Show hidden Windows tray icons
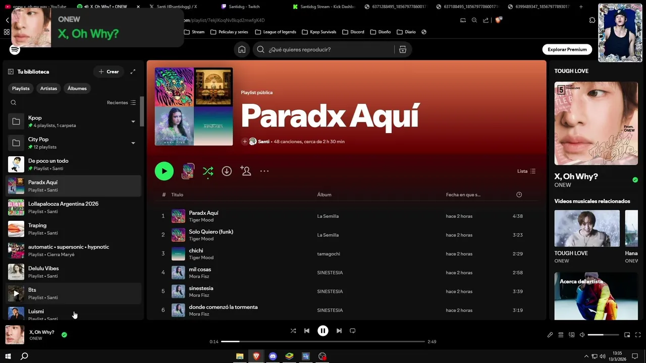The image size is (646, 363). (586, 356)
